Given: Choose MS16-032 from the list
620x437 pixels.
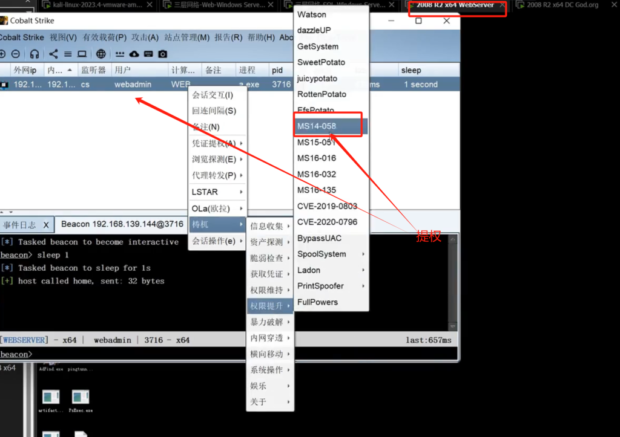Looking at the screenshot, I should click(x=331, y=175).
